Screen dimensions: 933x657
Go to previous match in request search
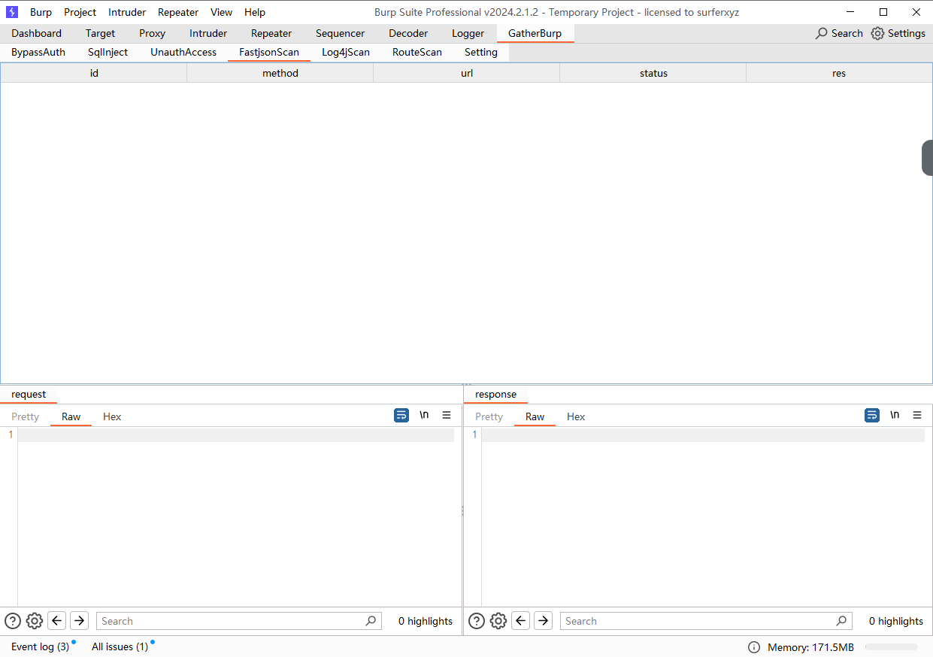click(x=57, y=621)
